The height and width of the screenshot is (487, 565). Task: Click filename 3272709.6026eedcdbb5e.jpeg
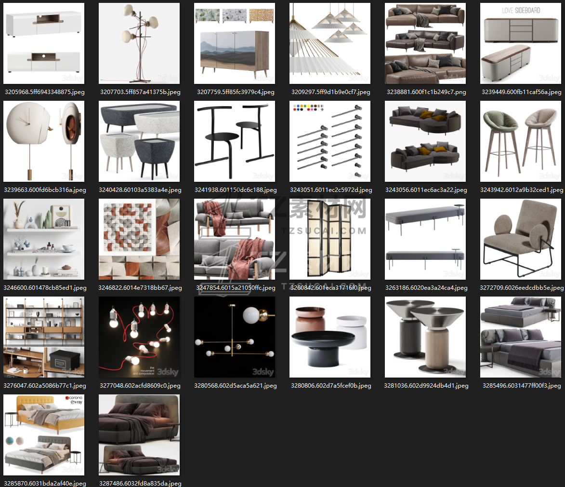pos(521,288)
